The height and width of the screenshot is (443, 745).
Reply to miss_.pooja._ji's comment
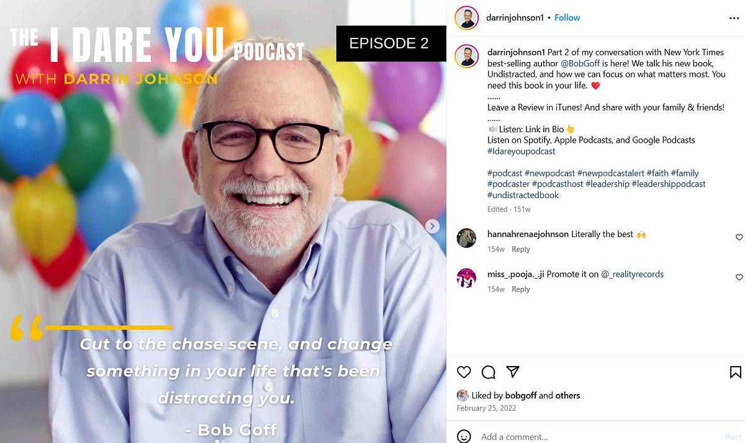(520, 289)
